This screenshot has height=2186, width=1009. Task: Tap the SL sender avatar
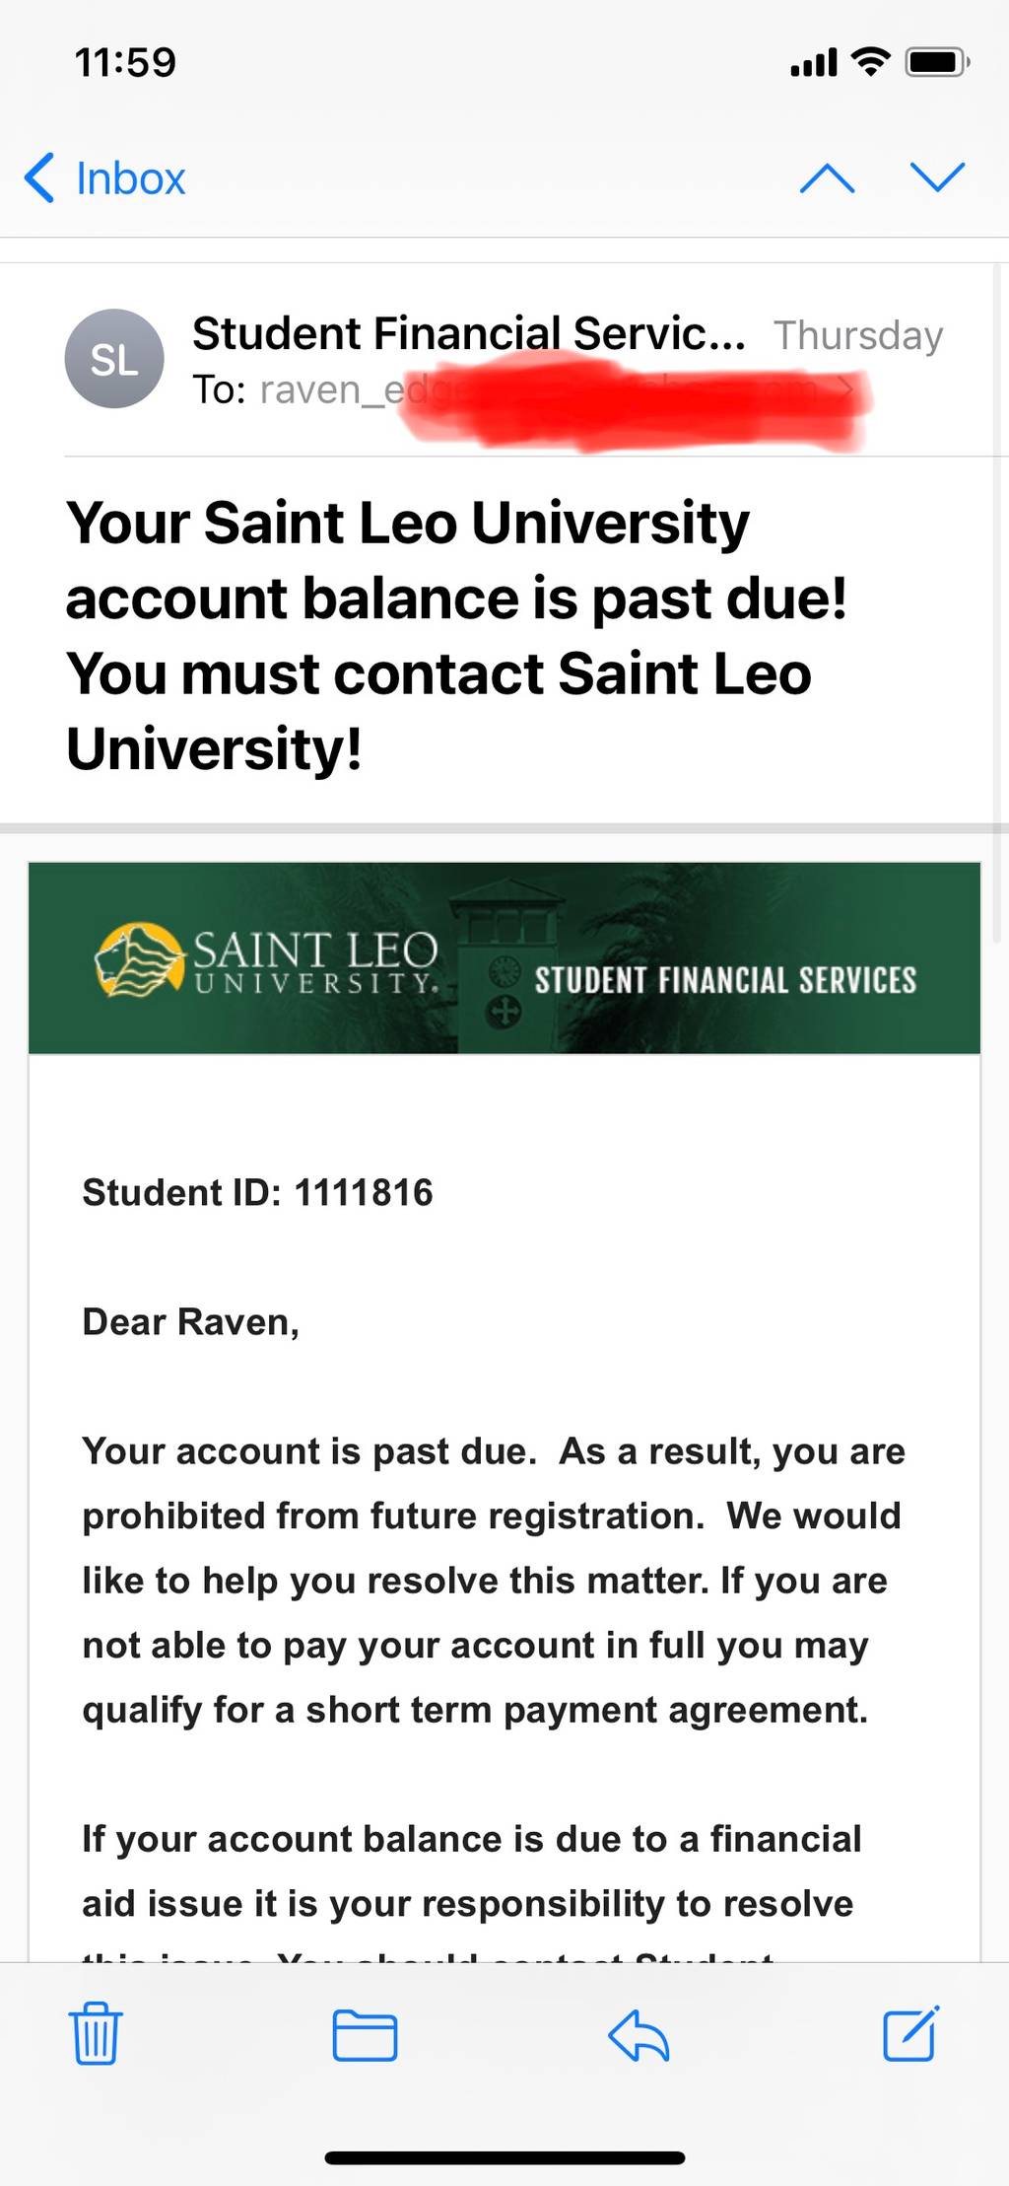[114, 359]
